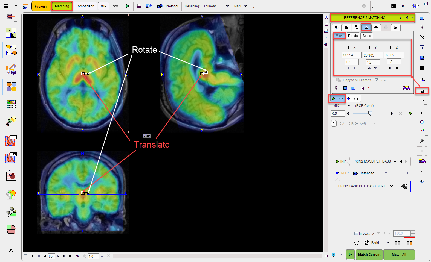
Task: Open the MIP page
Action: pos(103,6)
